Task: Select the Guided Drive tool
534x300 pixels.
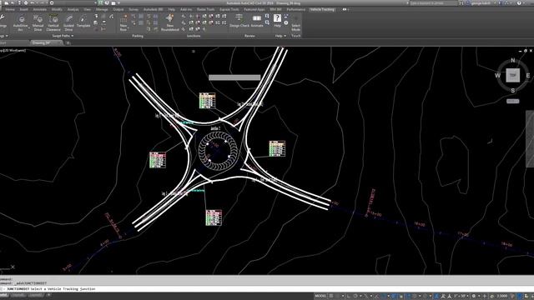Action: (x=68, y=23)
